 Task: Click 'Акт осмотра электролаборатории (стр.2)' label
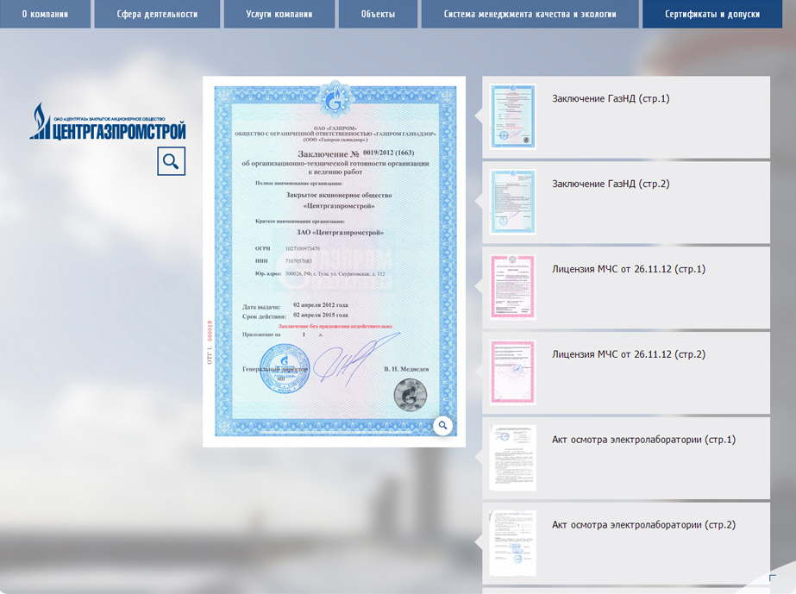pos(643,525)
